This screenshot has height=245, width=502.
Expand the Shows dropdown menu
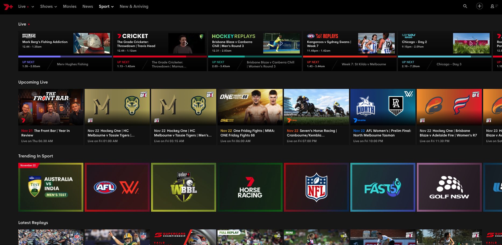[48, 6]
